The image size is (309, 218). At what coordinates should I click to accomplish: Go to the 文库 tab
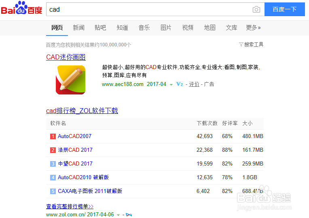tap(231, 27)
